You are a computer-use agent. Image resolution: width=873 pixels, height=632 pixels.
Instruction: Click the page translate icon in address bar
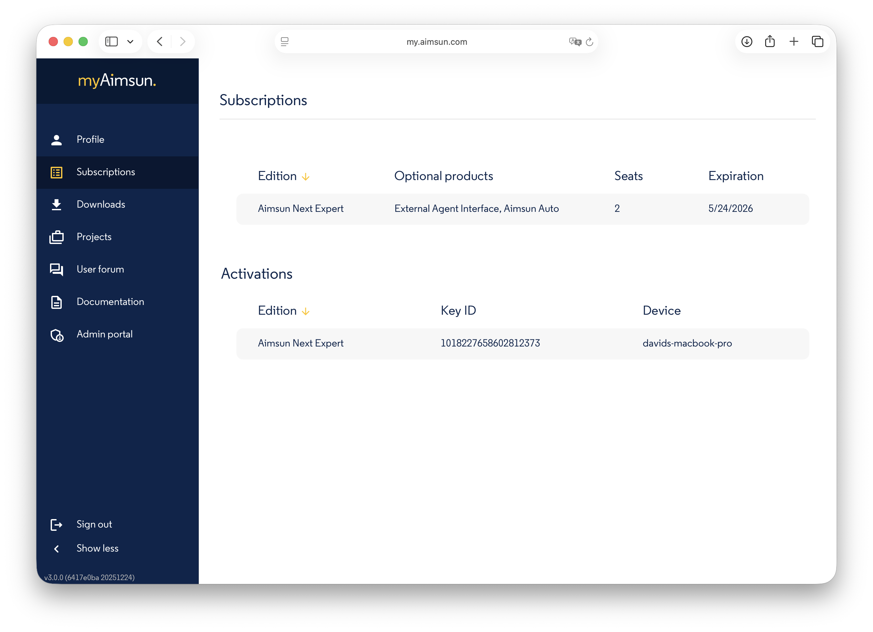(575, 42)
